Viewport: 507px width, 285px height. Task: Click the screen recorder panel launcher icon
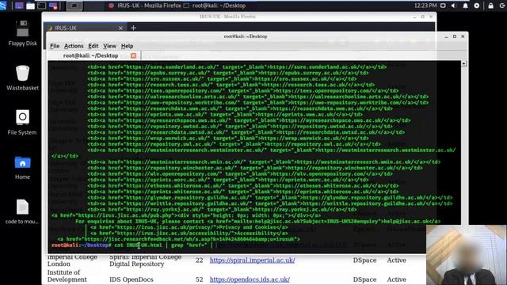[53, 6]
